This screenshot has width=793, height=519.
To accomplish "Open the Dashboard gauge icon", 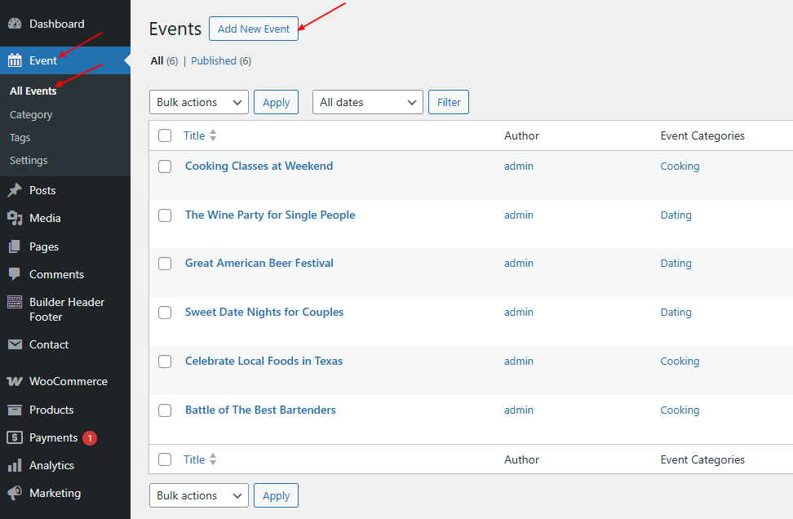I will [15, 24].
